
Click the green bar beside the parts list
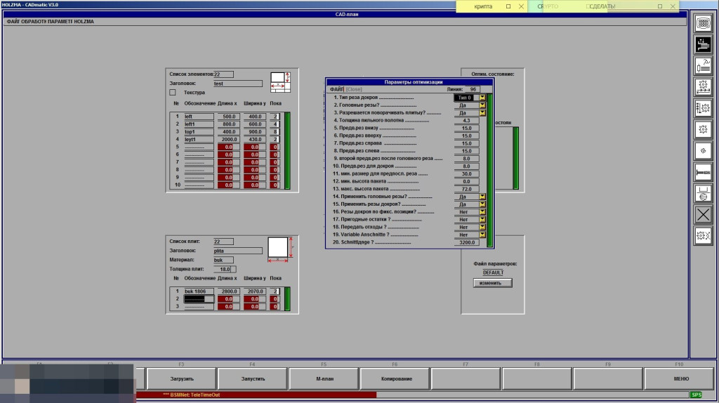coord(287,150)
